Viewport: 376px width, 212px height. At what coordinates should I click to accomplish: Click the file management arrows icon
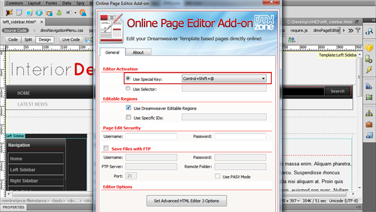(x=292, y=39)
